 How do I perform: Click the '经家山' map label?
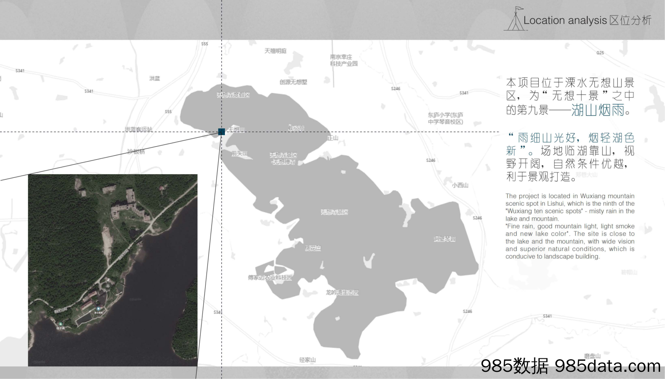(307, 360)
